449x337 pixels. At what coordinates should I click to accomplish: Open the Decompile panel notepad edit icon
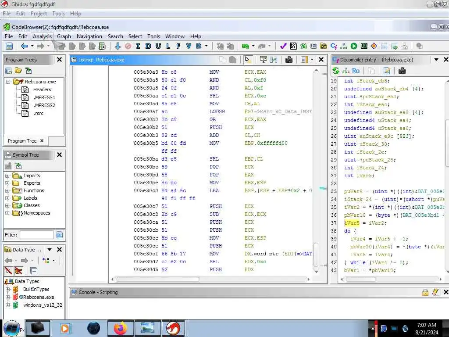[387, 71]
